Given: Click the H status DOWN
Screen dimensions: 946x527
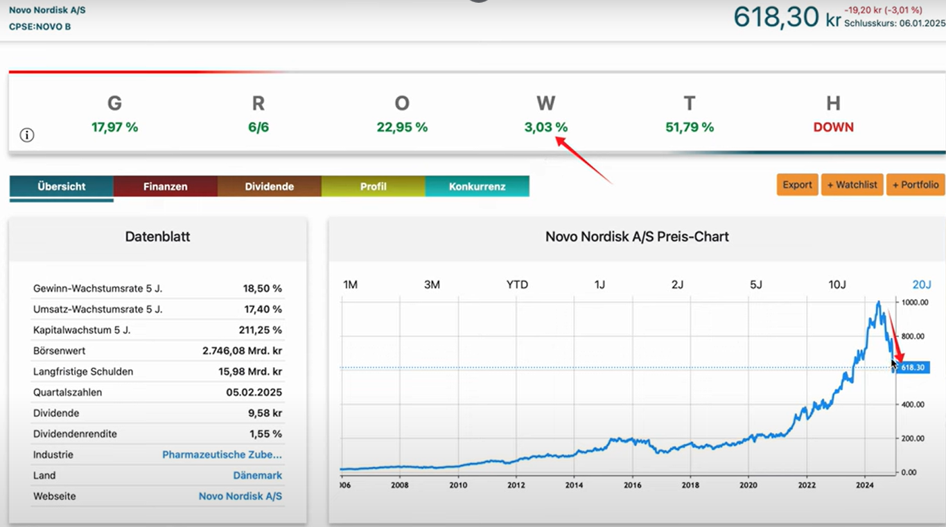Looking at the screenshot, I should tap(833, 127).
